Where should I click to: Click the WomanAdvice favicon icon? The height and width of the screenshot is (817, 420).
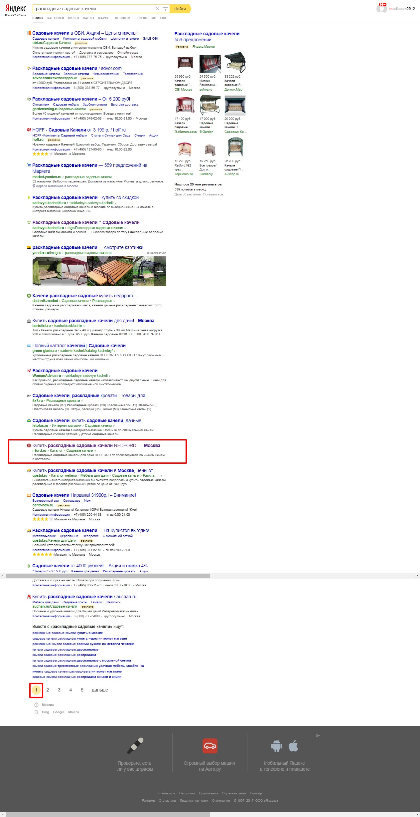click(x=29, y=371)
